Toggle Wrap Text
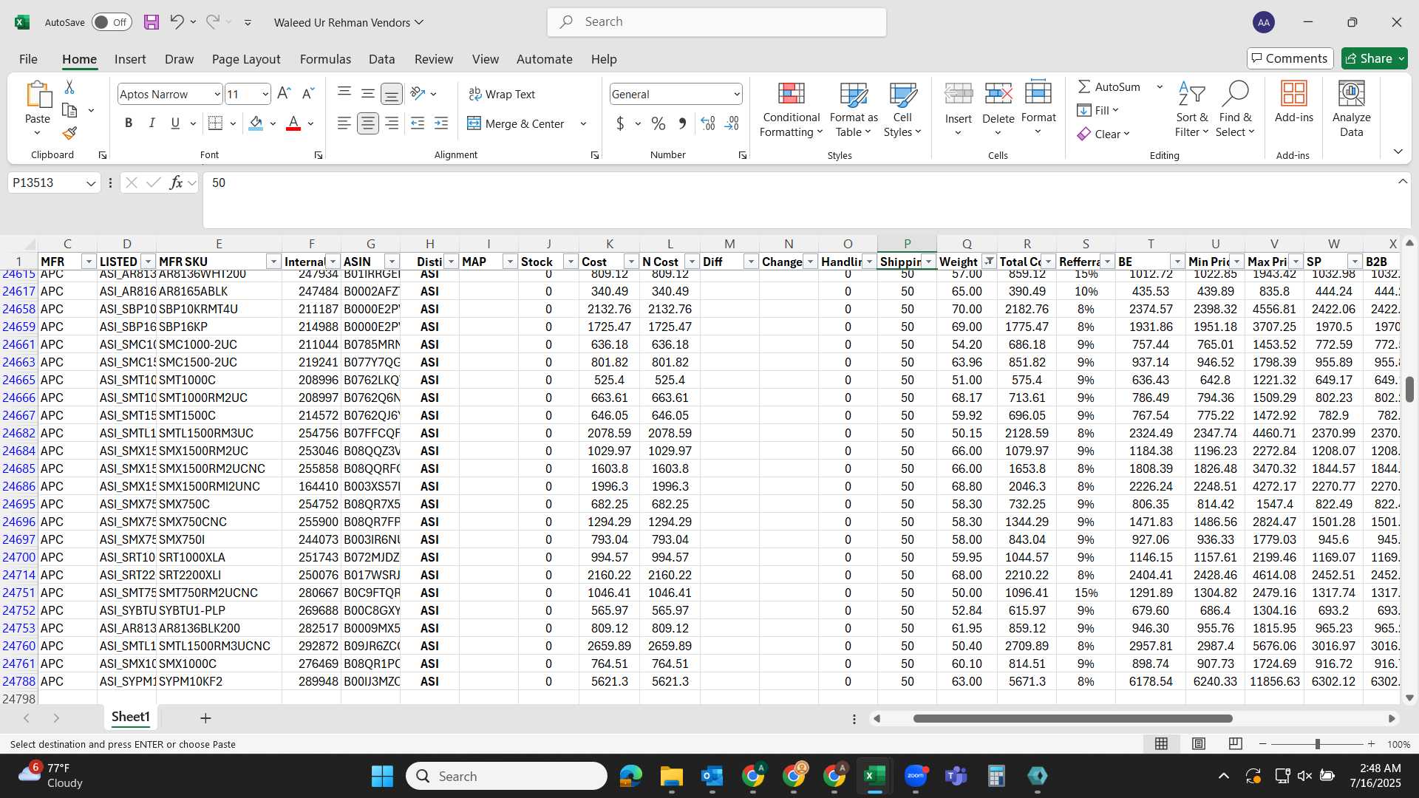 click(x=502, y=94)
